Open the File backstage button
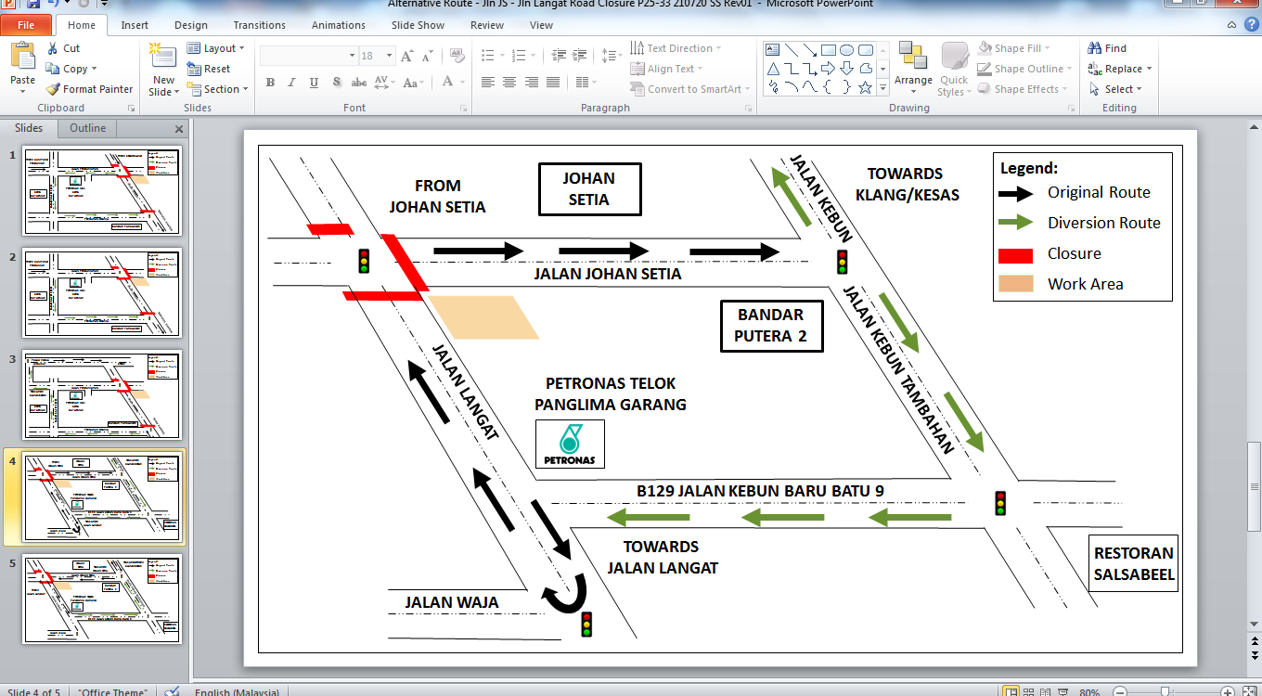 26,25
